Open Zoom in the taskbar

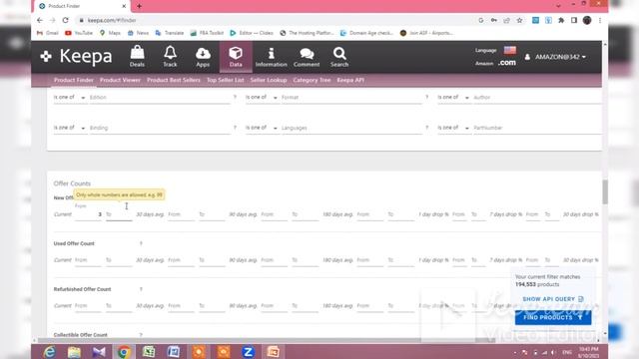[x=248, y=352]
